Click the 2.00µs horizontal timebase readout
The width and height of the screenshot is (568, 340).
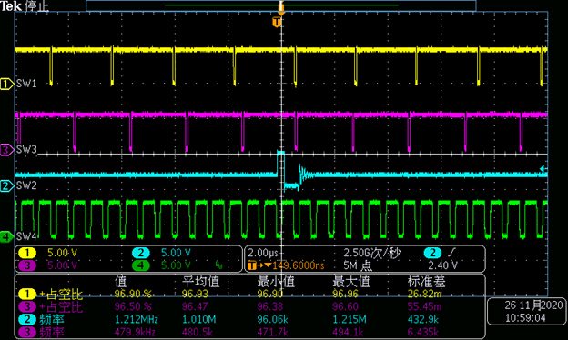click(x=263, y=253)
